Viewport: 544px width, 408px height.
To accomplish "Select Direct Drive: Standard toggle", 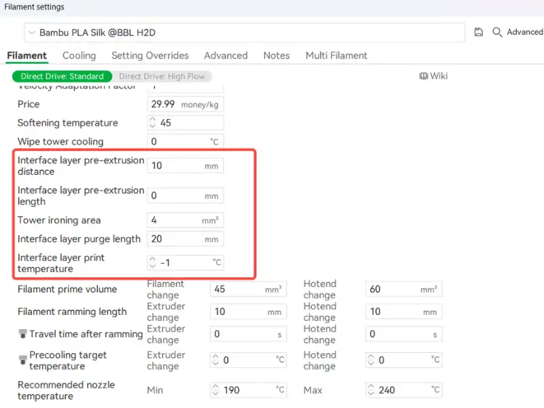I will click(62, 76).
